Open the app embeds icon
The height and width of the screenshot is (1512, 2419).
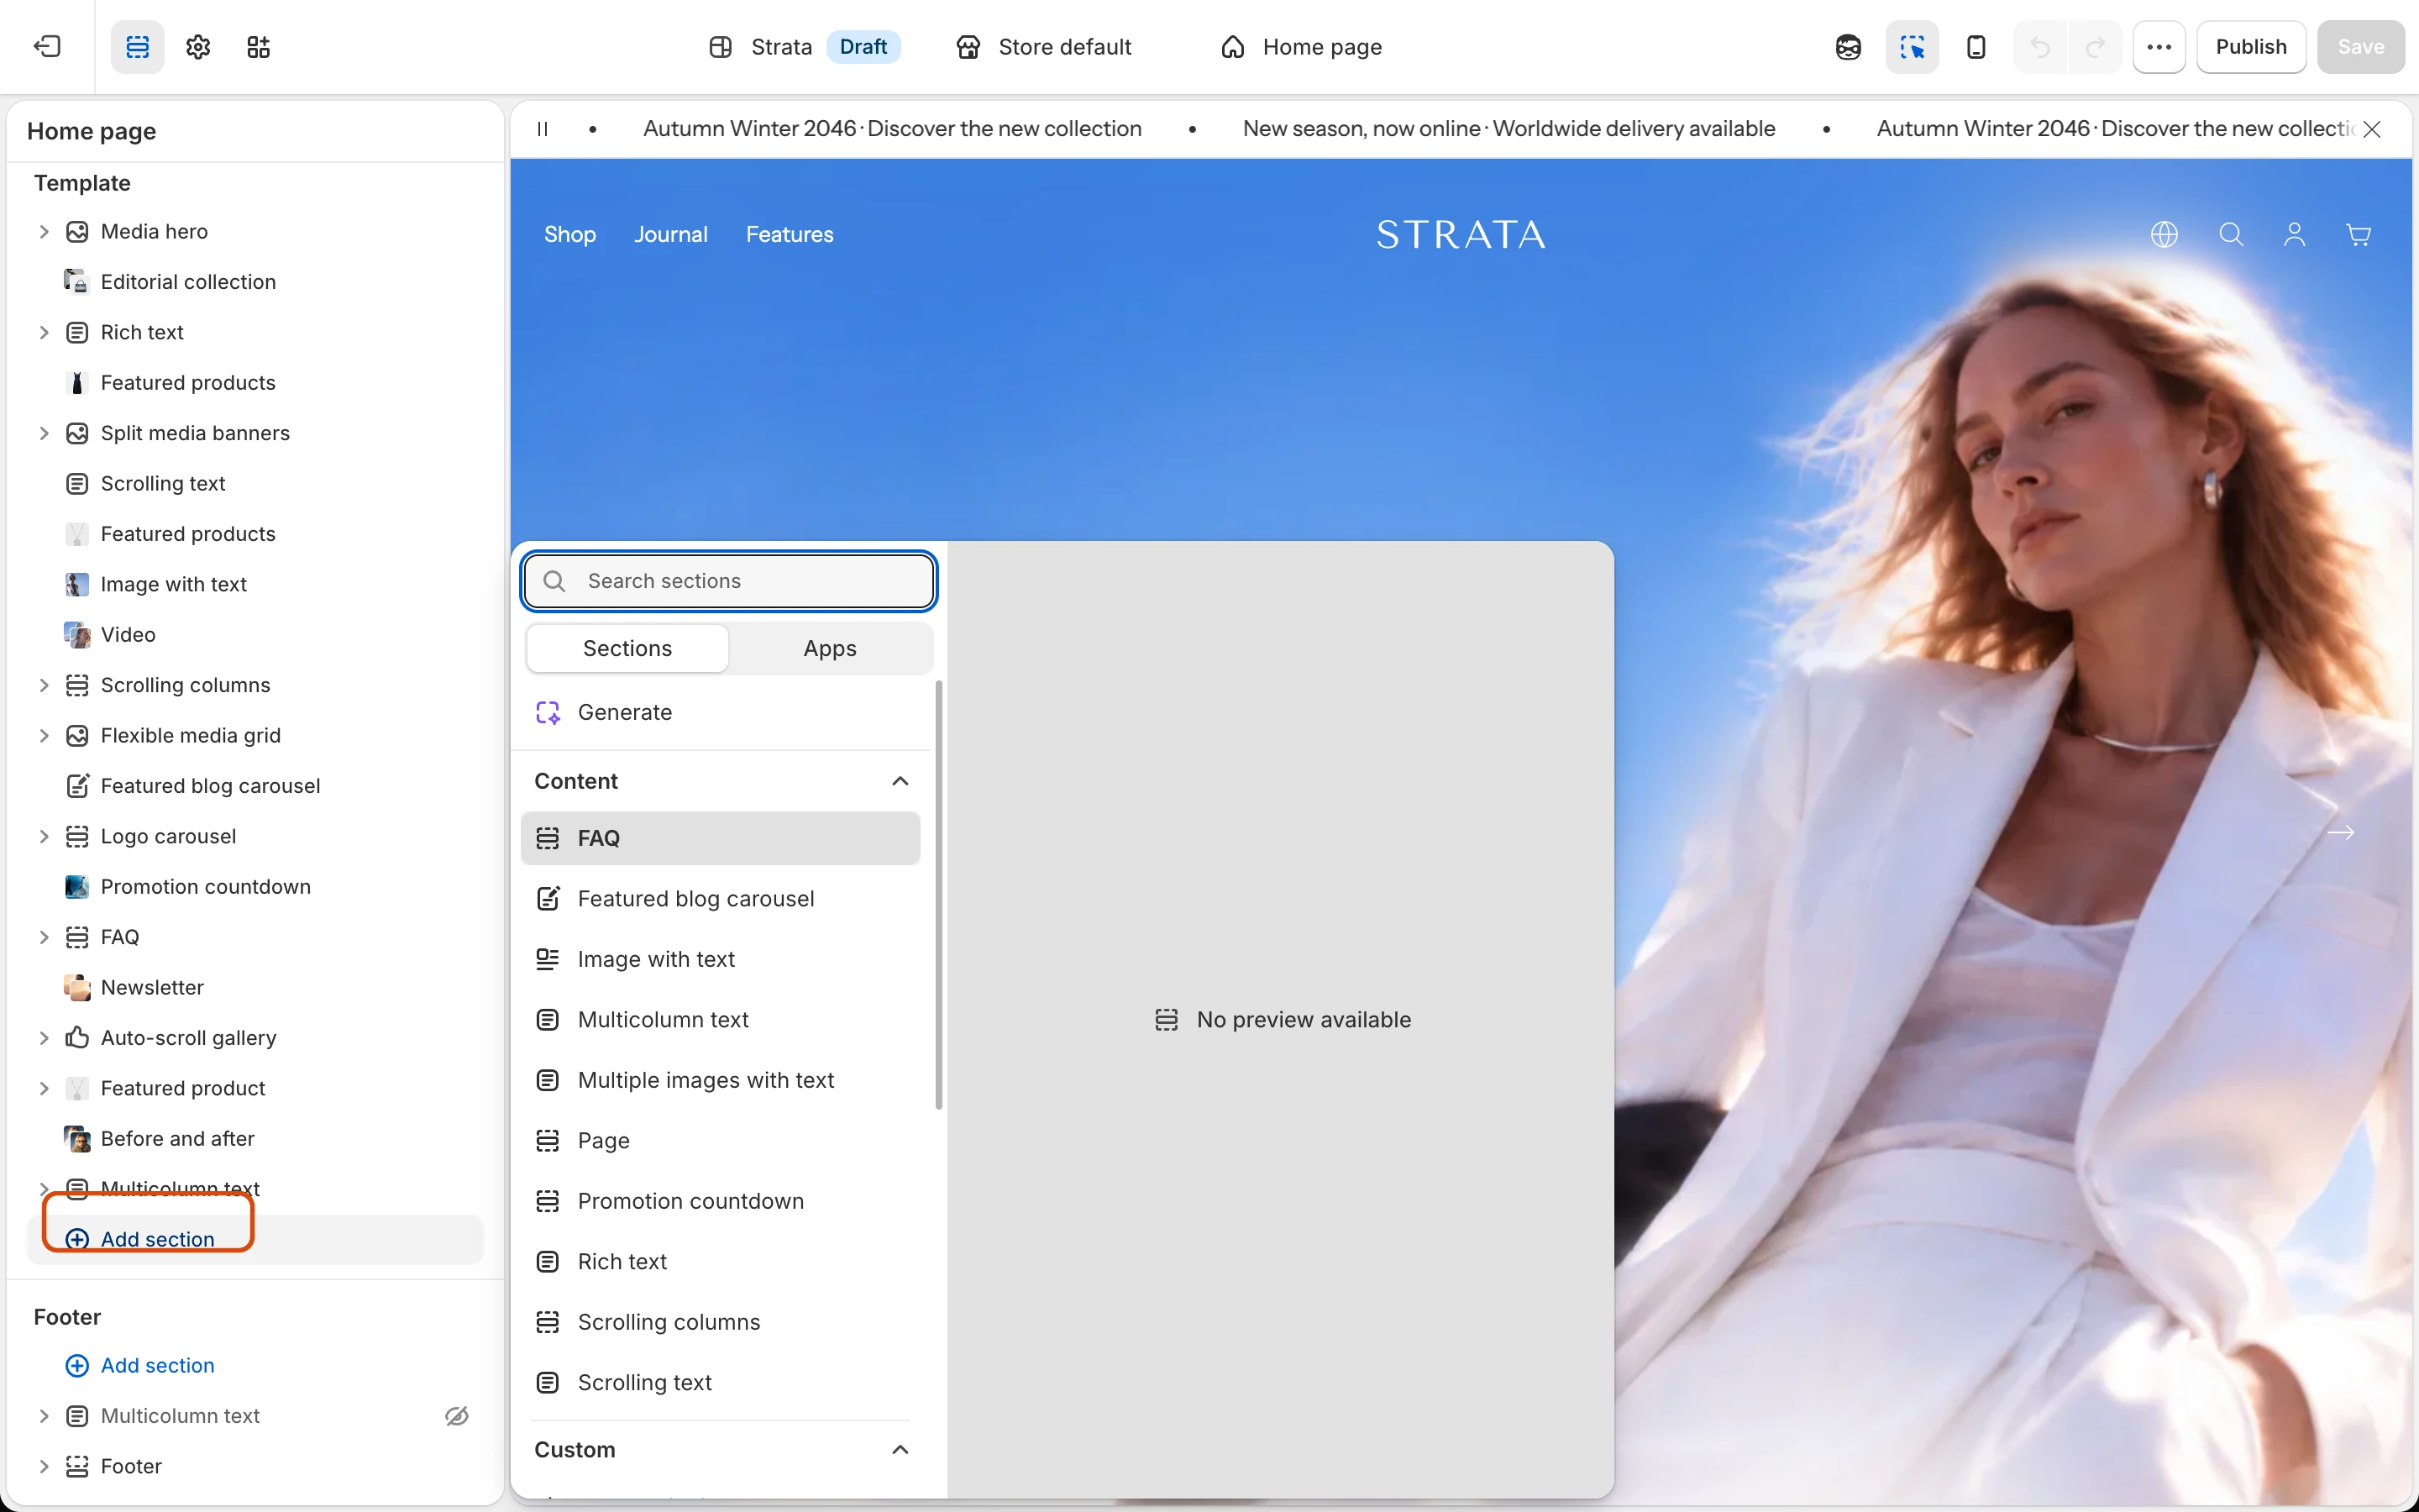pos(259,47)
